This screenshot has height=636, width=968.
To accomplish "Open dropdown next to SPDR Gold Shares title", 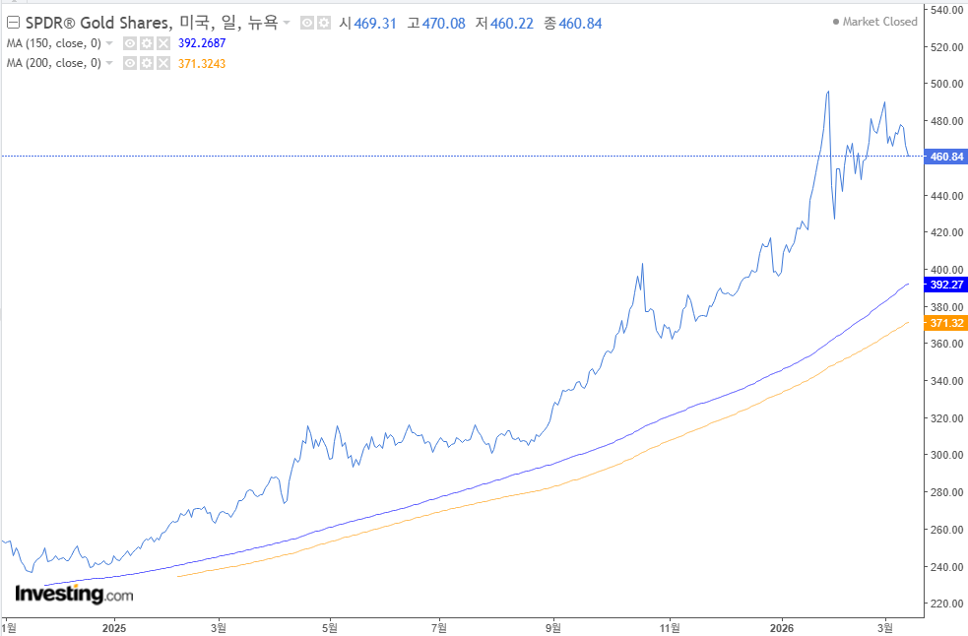I will coord(287,23).
